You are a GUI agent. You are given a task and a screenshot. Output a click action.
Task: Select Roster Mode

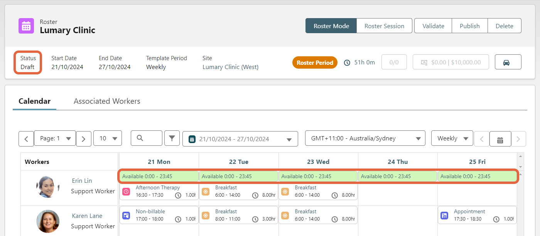331,25
